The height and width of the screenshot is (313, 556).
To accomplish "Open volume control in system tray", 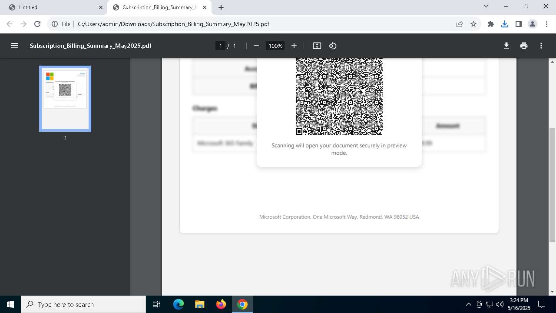I will [x=500, y=304].
